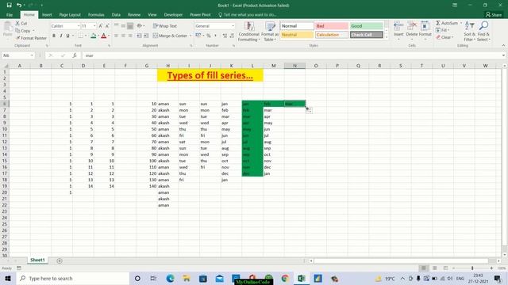Open Find & Select

pos(483,32)
